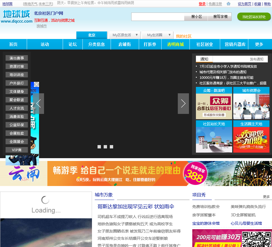Image resolution: width=272 pixels, height=247 pixels.
Task: Click 发布通知 to post notice
Action: pos(257,59)
